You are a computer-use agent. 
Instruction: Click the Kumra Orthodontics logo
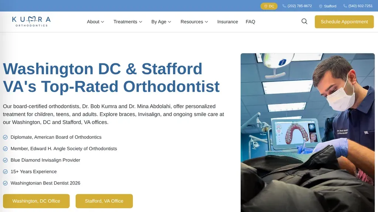point(31,21)
